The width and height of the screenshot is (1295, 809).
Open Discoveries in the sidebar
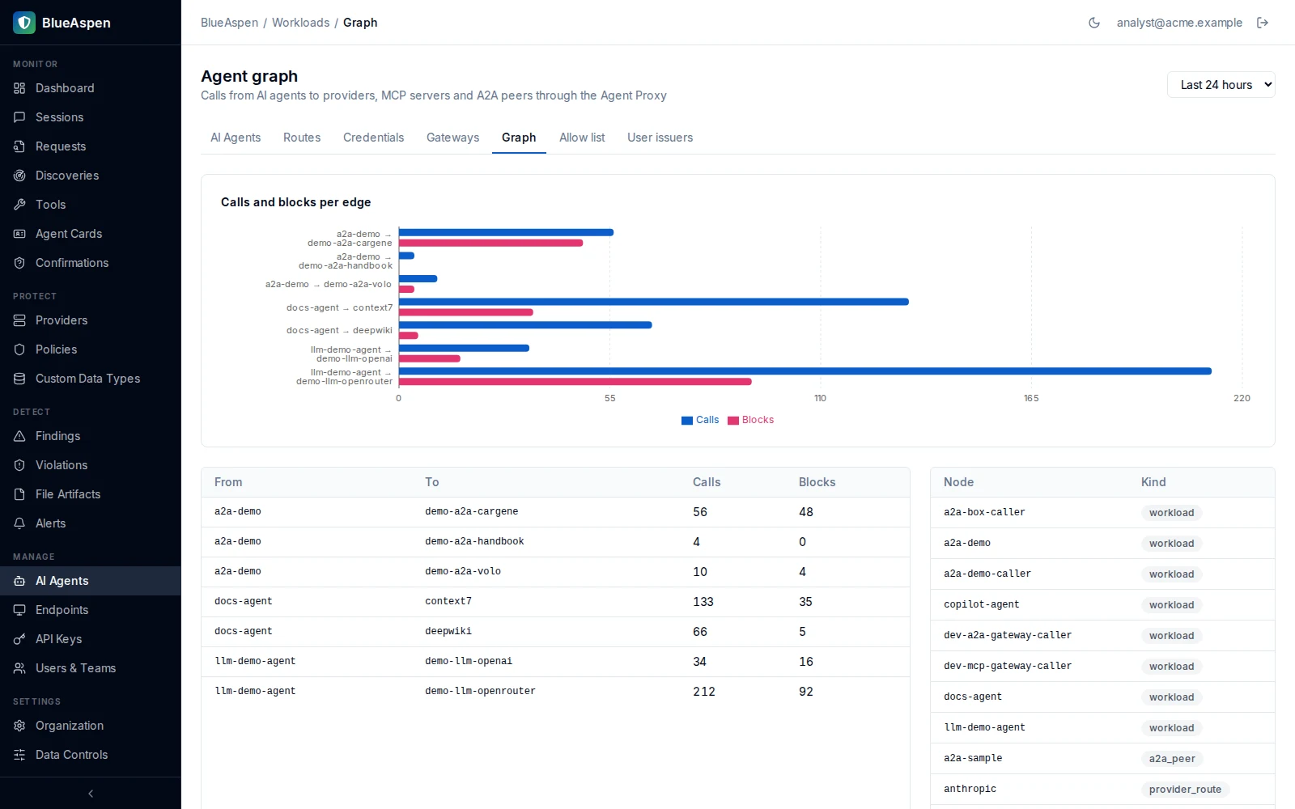click(91, 176)
